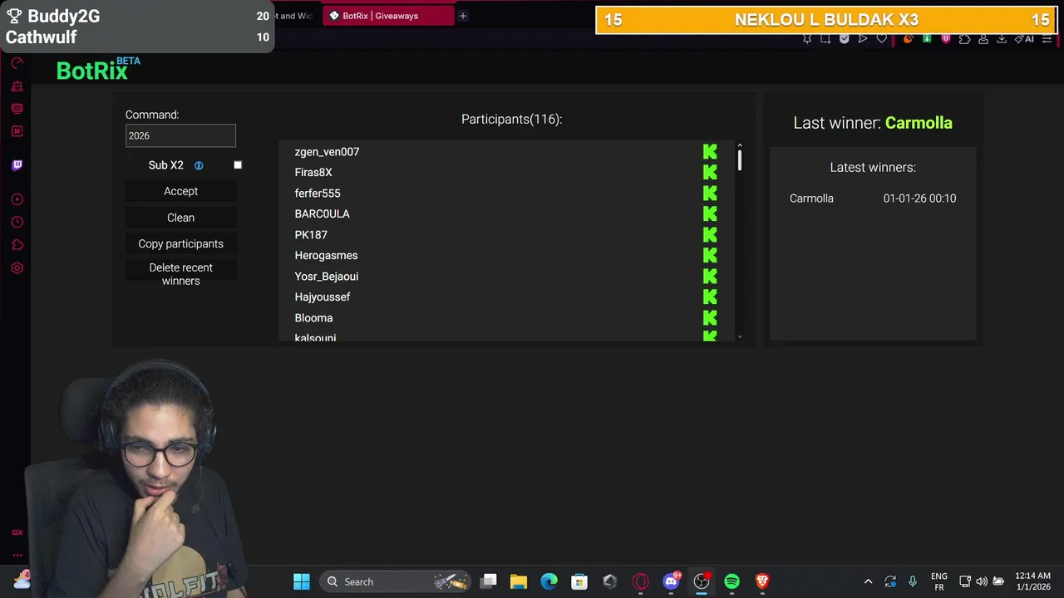
Task: Focus the Command input field
Action: click(x=180, y=135)
